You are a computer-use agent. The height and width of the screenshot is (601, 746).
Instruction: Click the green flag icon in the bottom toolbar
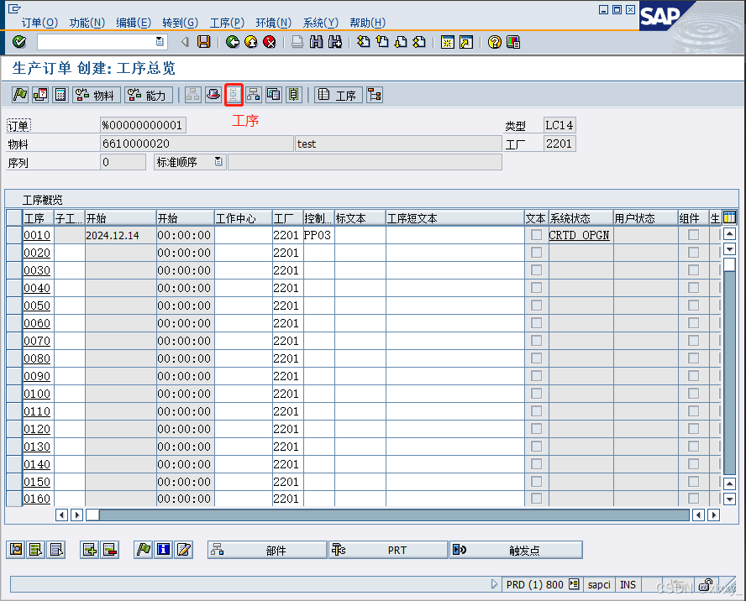(143, 550)
